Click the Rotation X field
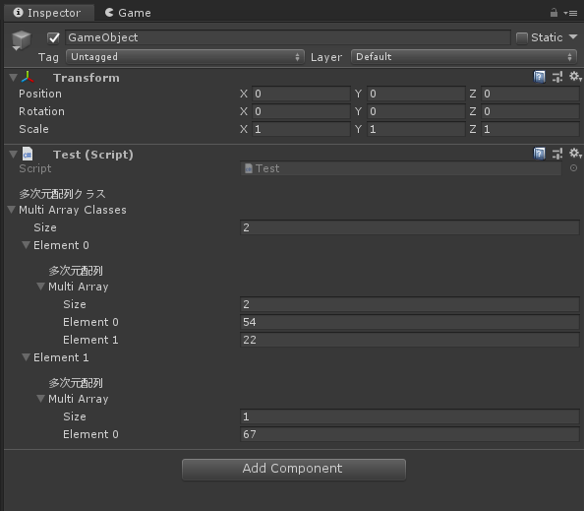The image size is (584, 511). pos(301,111)
